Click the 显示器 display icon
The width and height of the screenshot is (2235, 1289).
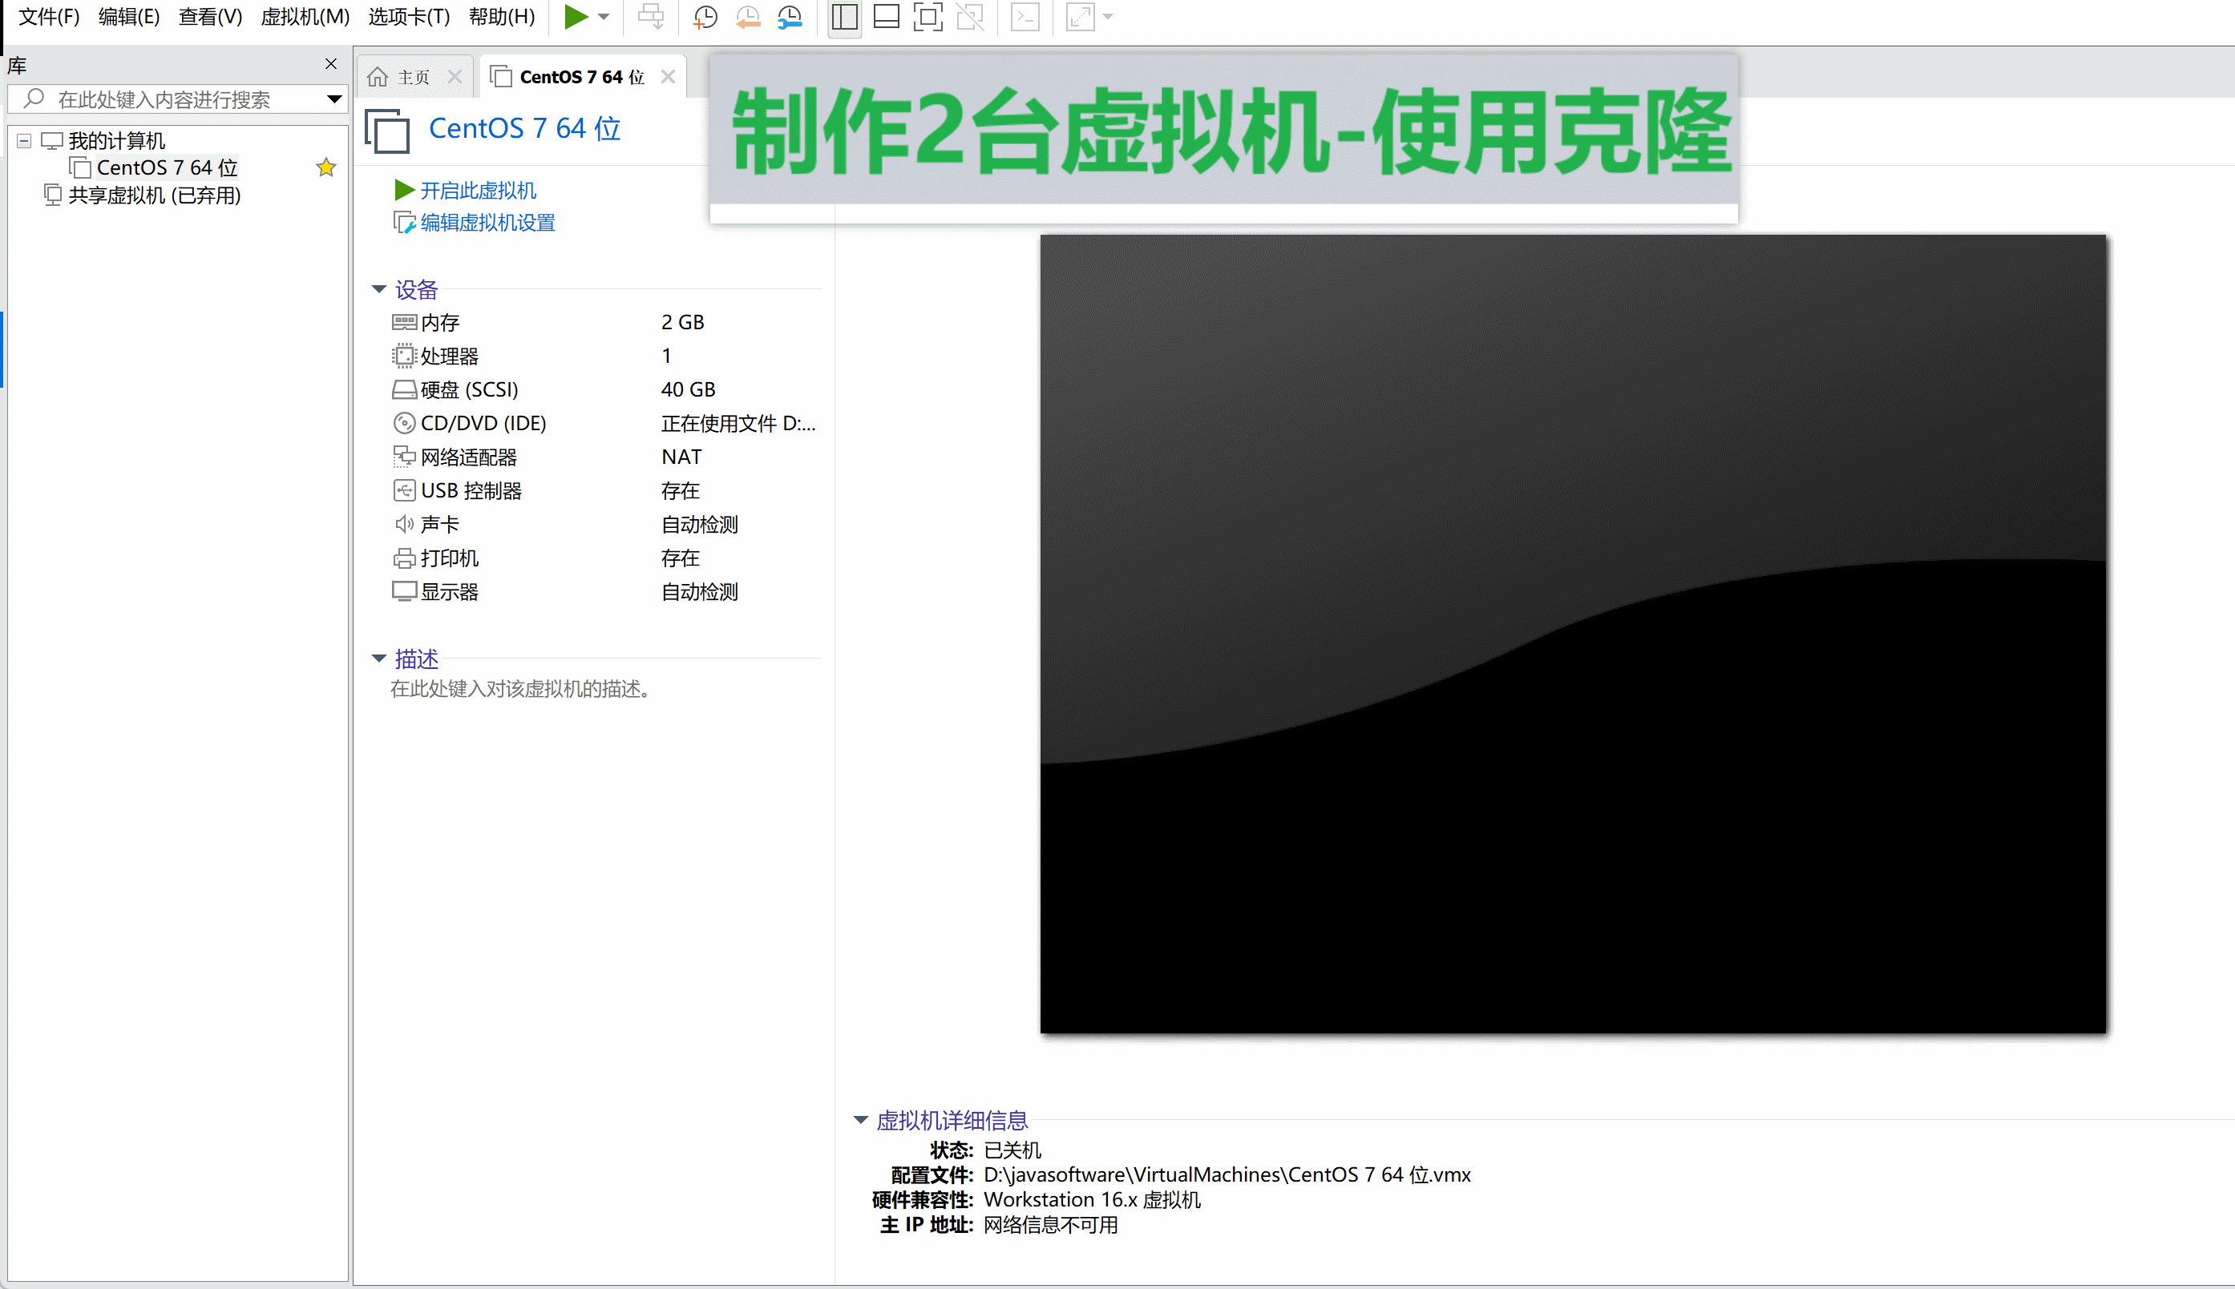coord(404,591)
